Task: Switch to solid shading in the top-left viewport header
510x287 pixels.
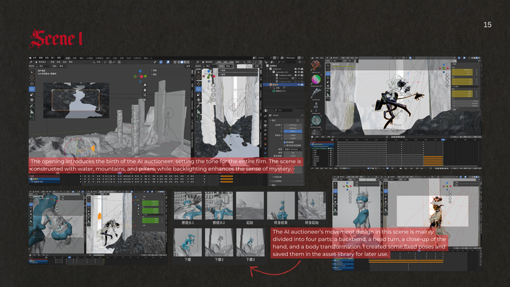Action: coord(182,62)
